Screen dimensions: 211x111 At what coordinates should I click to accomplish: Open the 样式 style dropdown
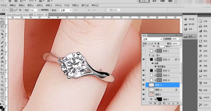pos(66,10)
